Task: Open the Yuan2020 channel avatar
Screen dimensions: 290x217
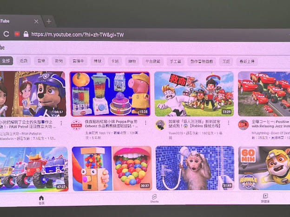Action: point(160,125)
